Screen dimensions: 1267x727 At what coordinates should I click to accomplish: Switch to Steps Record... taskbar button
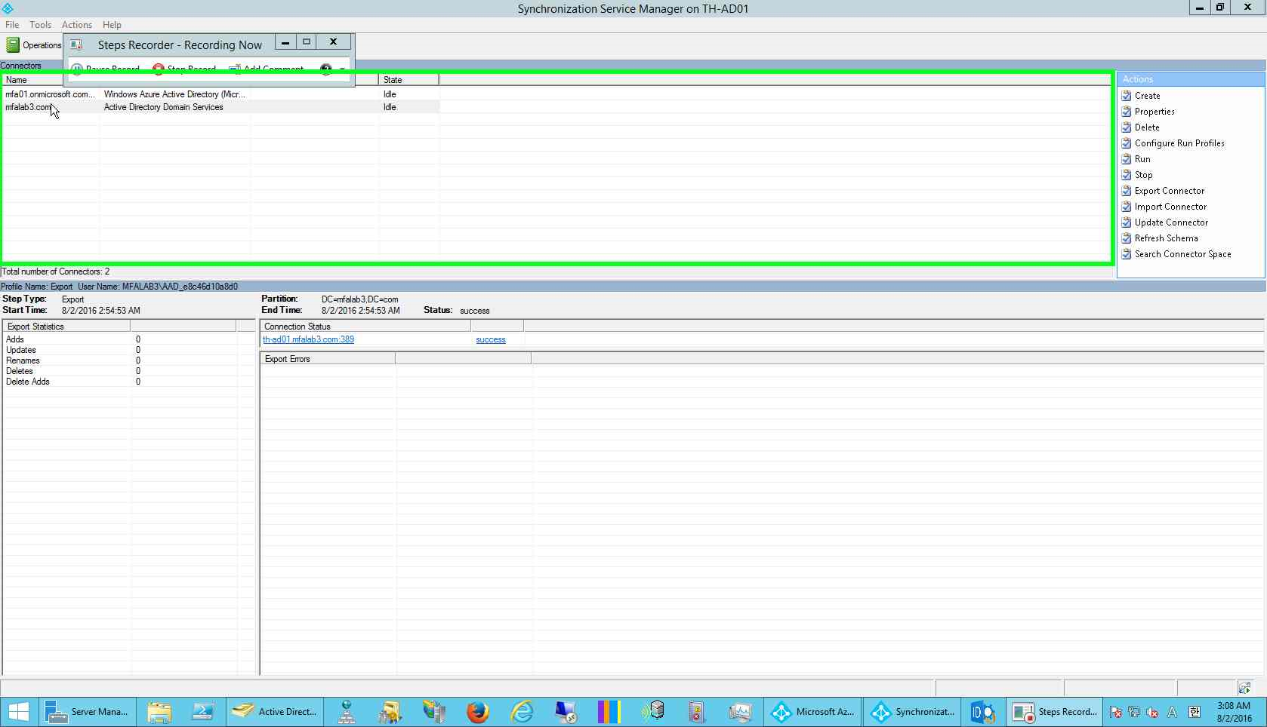tap(1055, 712)
